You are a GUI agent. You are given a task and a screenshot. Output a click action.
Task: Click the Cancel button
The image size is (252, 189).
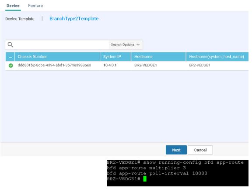[x=200, y=150]
